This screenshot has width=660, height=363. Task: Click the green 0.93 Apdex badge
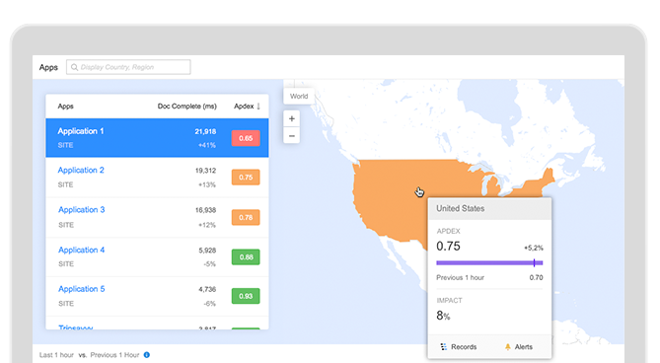click(x=246, y=296)
